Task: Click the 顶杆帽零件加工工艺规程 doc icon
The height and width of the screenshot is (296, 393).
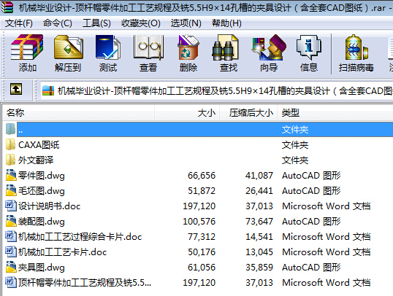Action: pos(11,282)
